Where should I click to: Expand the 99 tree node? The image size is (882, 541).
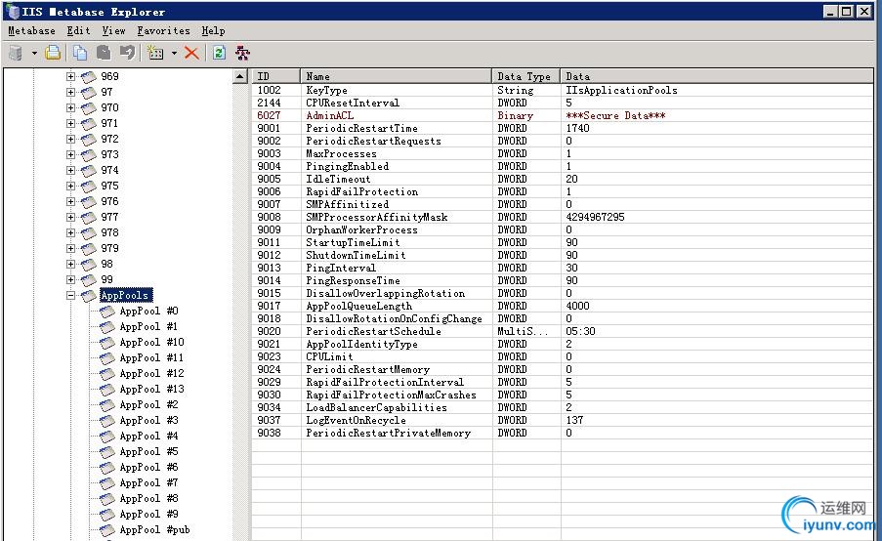click(x=70, y=280)
